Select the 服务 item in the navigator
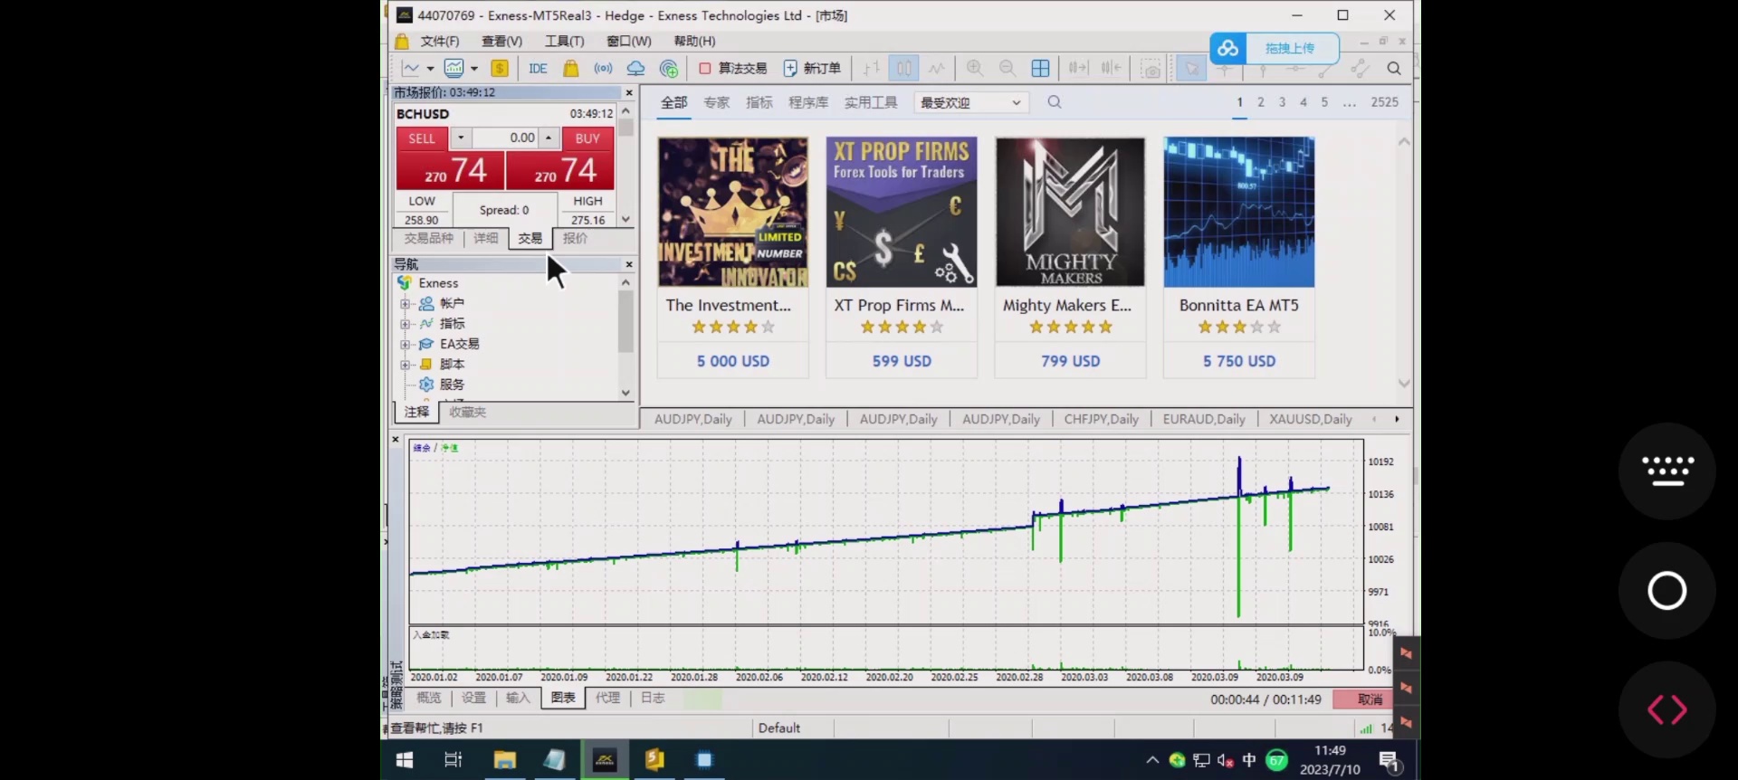Viewport: 1738px width, 780px height. point(452,385)
